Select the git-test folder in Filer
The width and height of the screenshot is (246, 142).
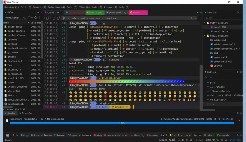click(x=13, y=53)
